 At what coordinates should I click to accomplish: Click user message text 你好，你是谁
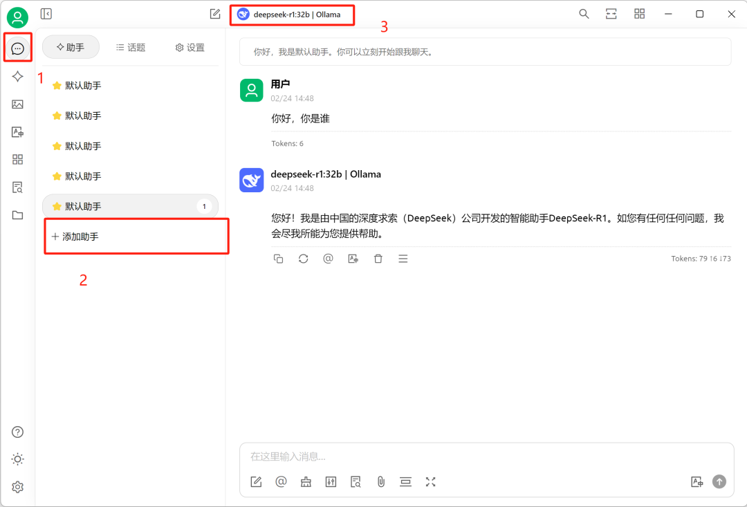(301, 119)
